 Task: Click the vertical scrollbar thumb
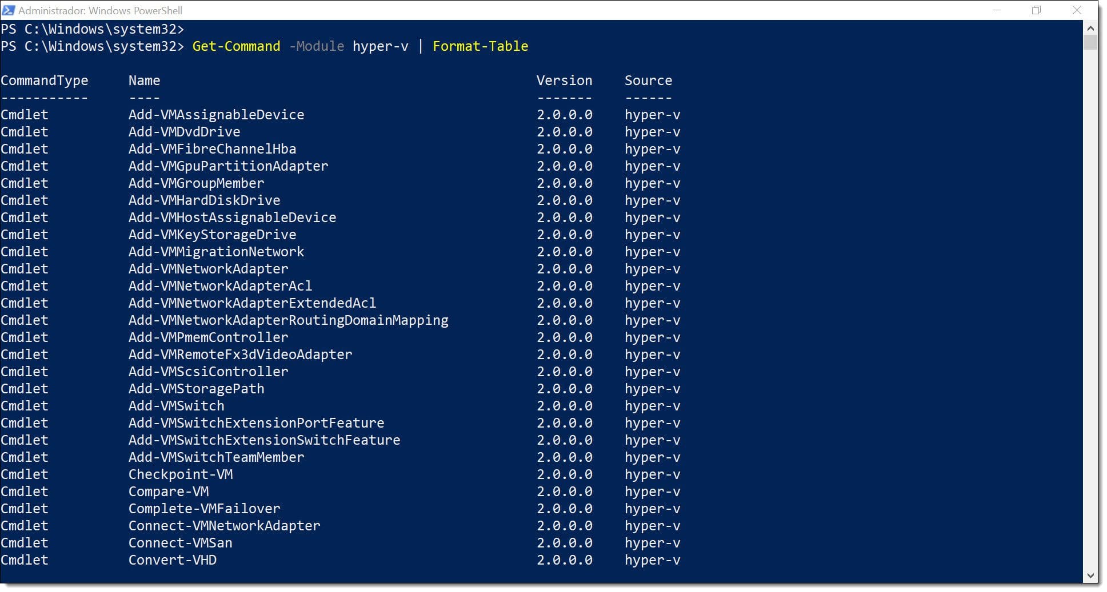tap(1090, 43)
